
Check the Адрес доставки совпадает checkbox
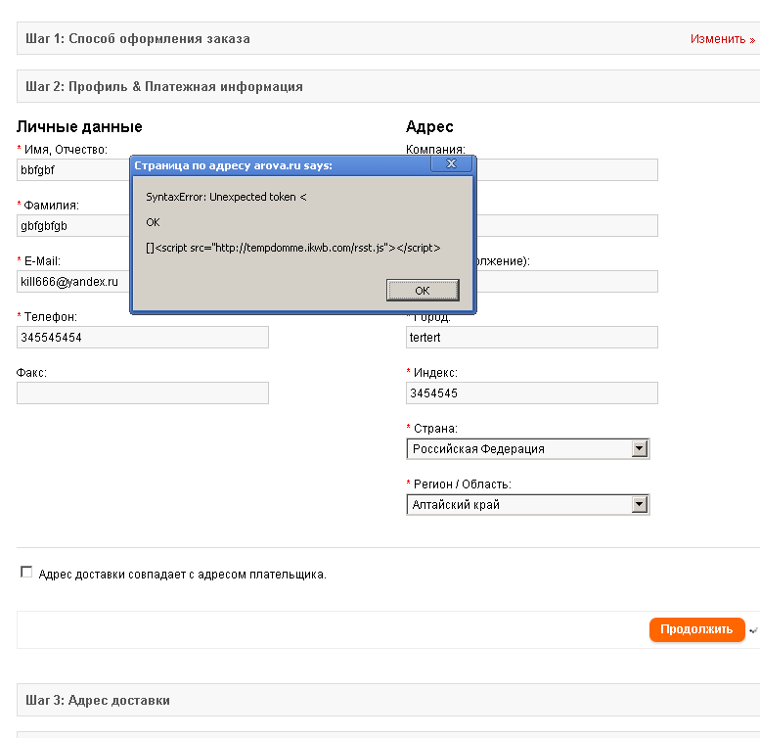click(x=26, y=573)
